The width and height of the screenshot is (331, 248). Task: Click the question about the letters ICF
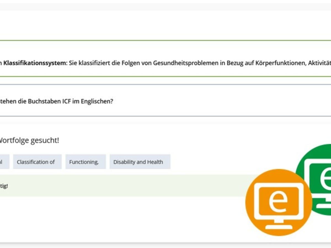[57, 101]
